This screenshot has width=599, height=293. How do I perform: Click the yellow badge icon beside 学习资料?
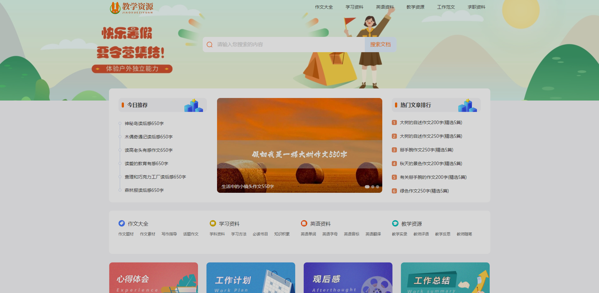click(212, 223)
